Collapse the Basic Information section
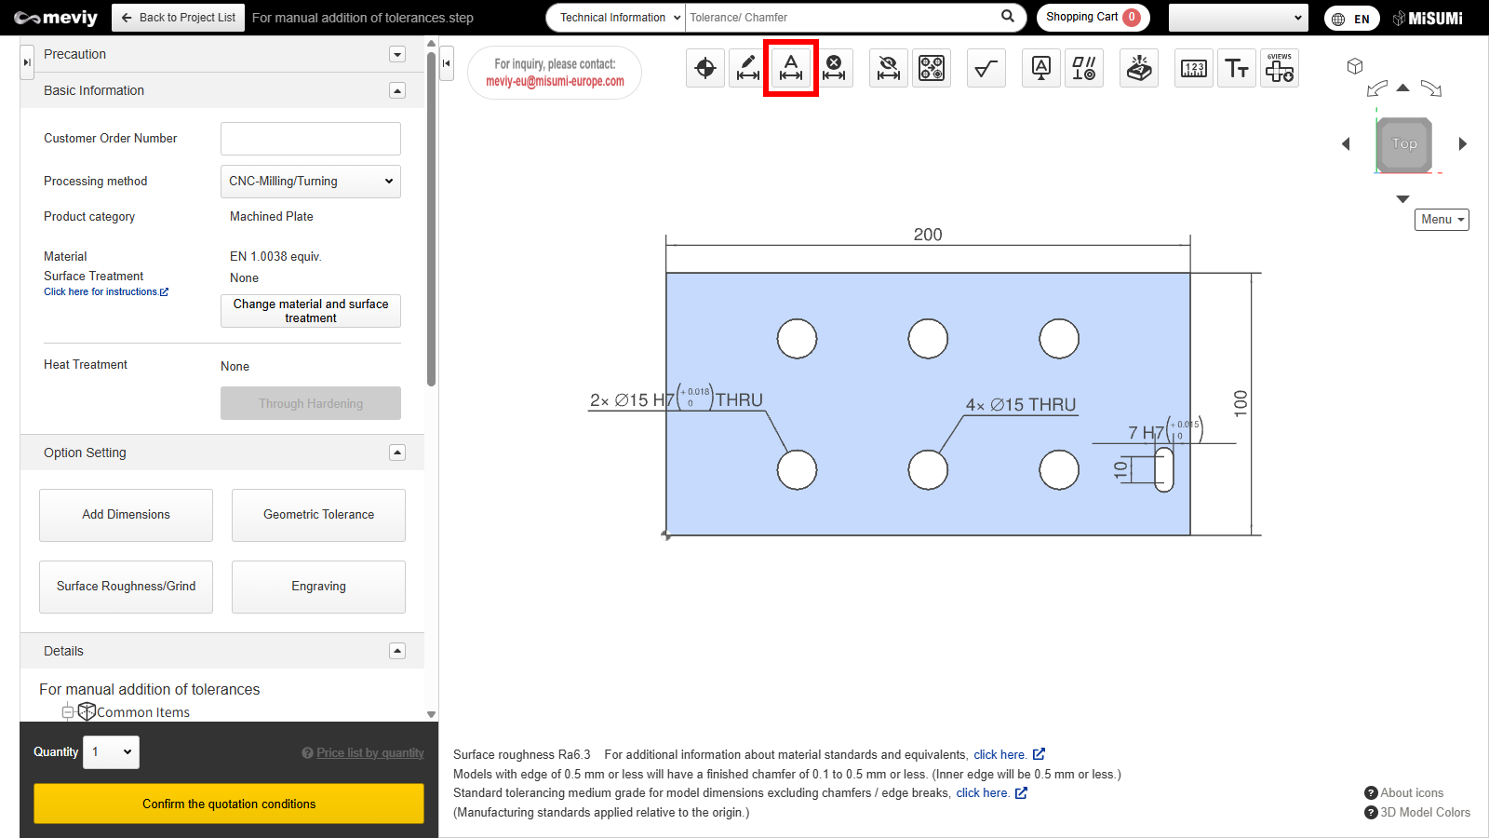 [x=397, y=90]
